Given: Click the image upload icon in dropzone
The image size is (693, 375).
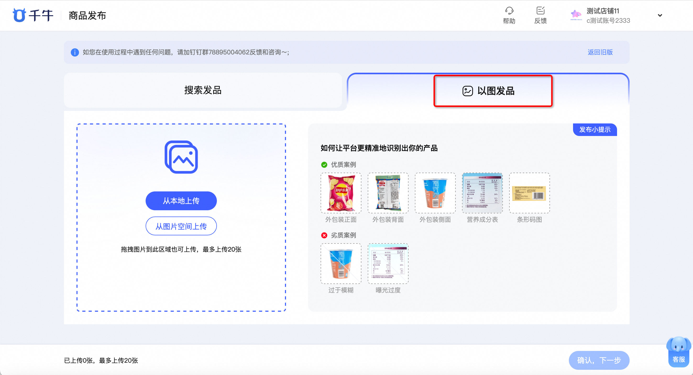Looking at the screenshot, I should point(181,157).
